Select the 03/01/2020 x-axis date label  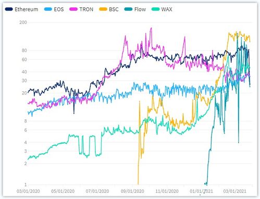[x=28, y=191]
